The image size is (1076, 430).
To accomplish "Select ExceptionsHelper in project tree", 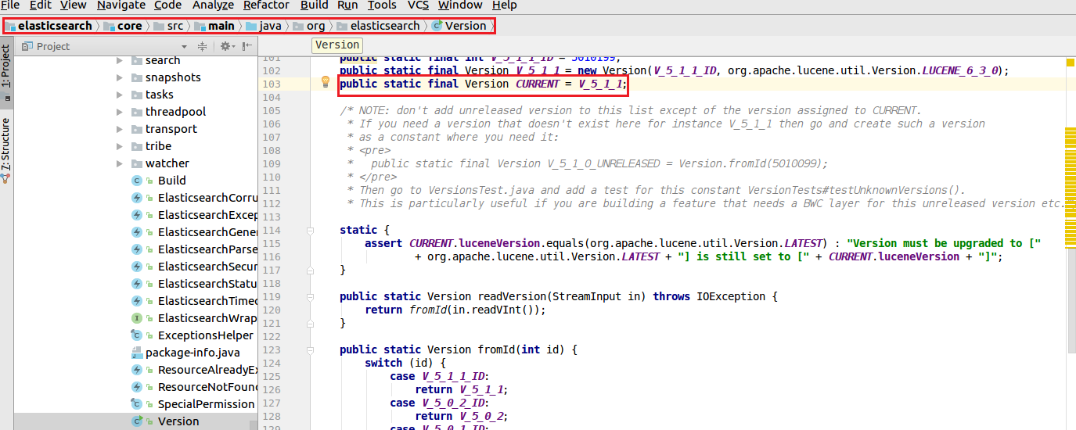I will [205, 335].
